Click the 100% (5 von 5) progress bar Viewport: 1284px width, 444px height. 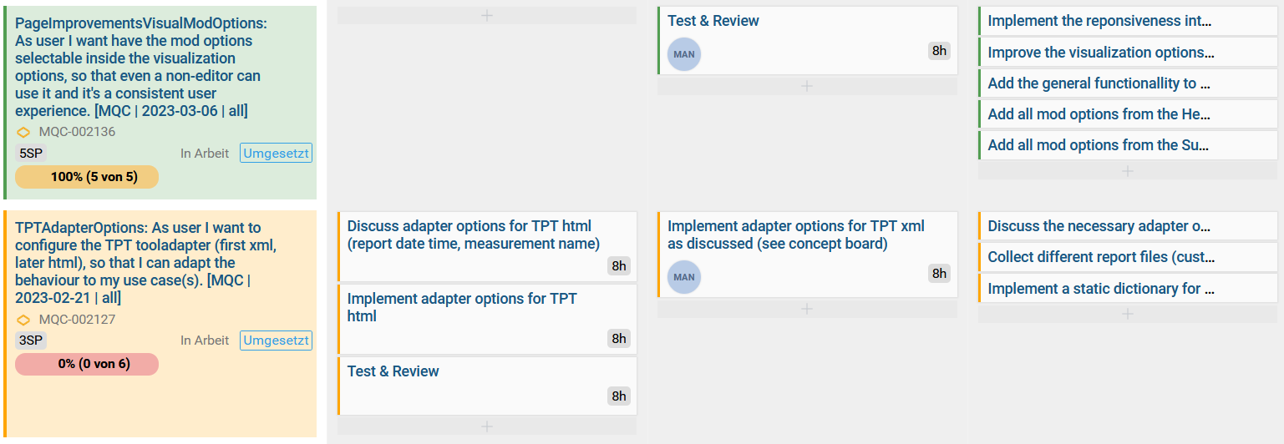pyautogui.click(x=87, y=177)
